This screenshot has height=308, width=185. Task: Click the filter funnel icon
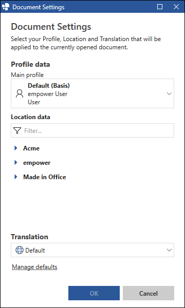[x=17, y=130]
